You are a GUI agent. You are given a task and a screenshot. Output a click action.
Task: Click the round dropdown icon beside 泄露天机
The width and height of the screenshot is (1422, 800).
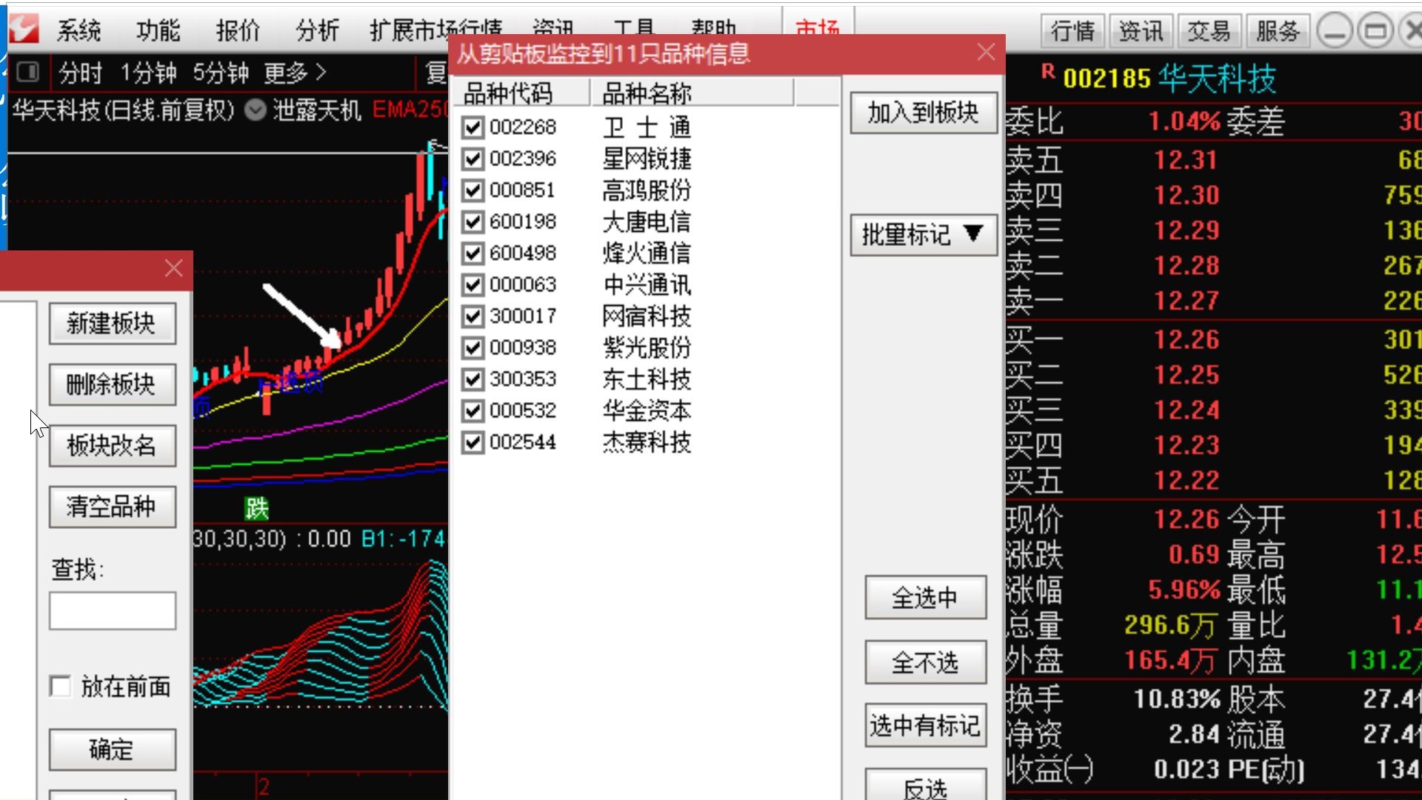tap(256, 110)
